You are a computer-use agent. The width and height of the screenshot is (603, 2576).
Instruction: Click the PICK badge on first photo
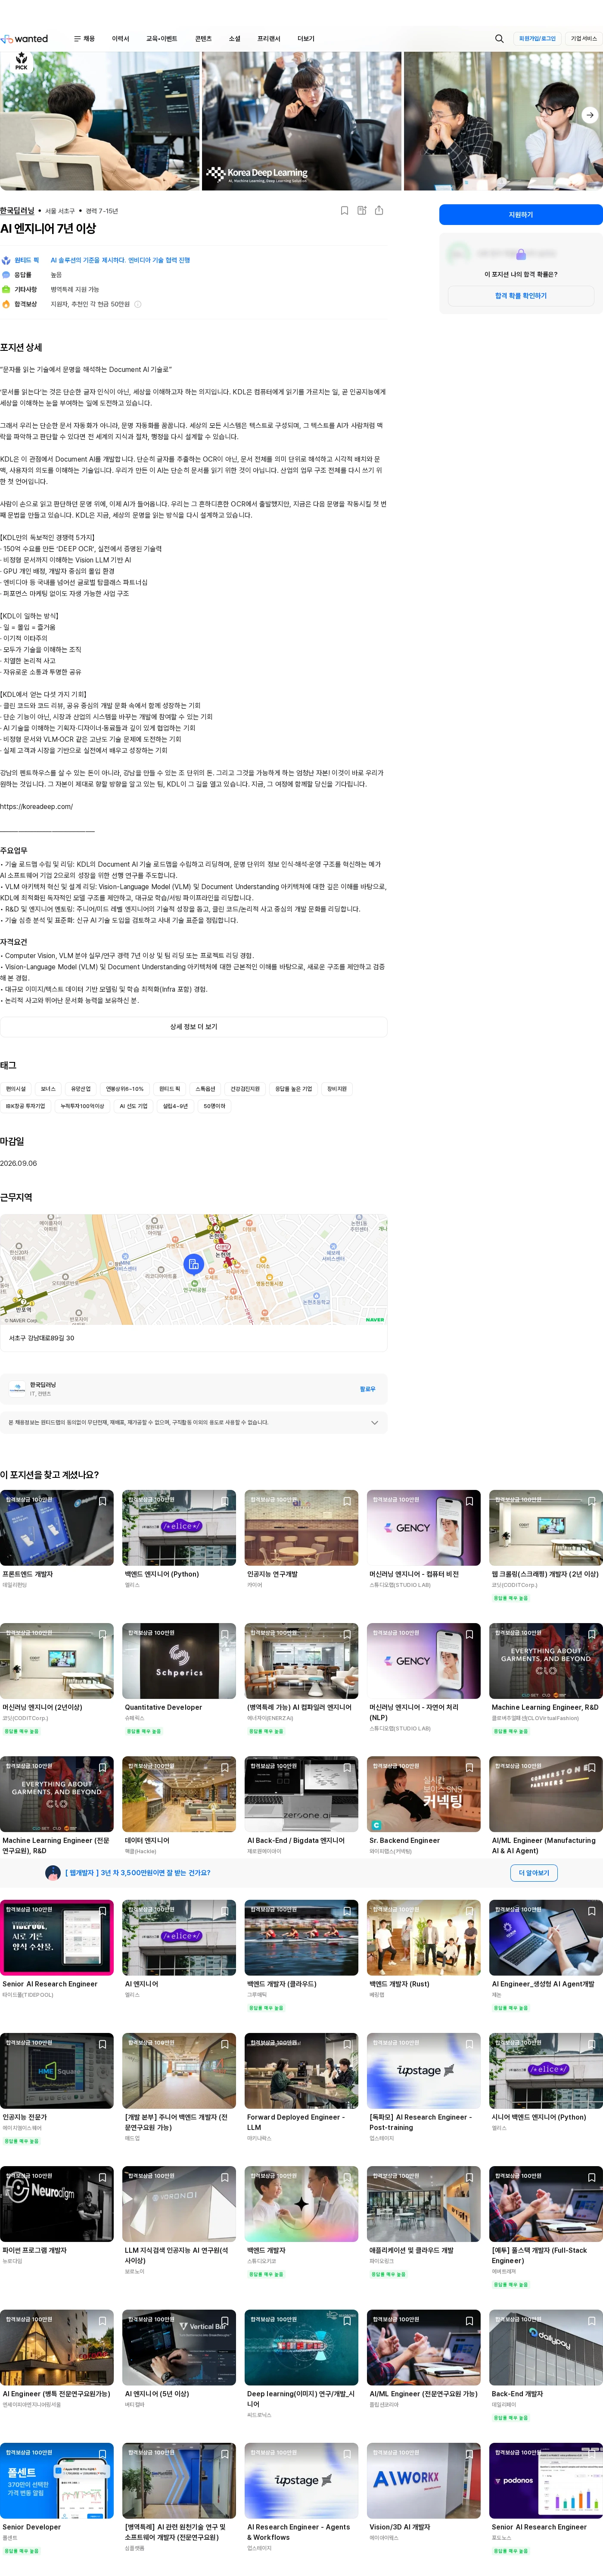[x=21, y=62]
